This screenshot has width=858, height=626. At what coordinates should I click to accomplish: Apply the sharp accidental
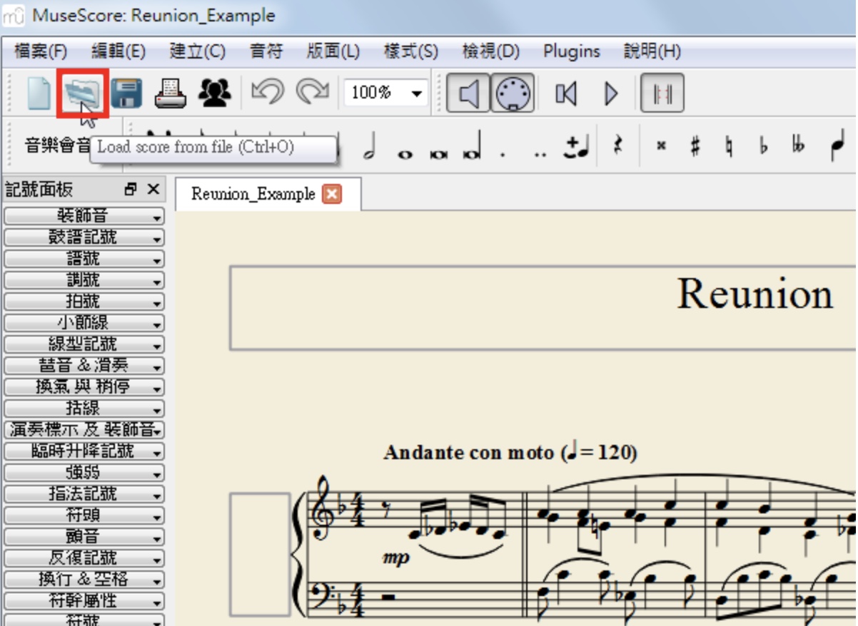[x=695, y=145]
